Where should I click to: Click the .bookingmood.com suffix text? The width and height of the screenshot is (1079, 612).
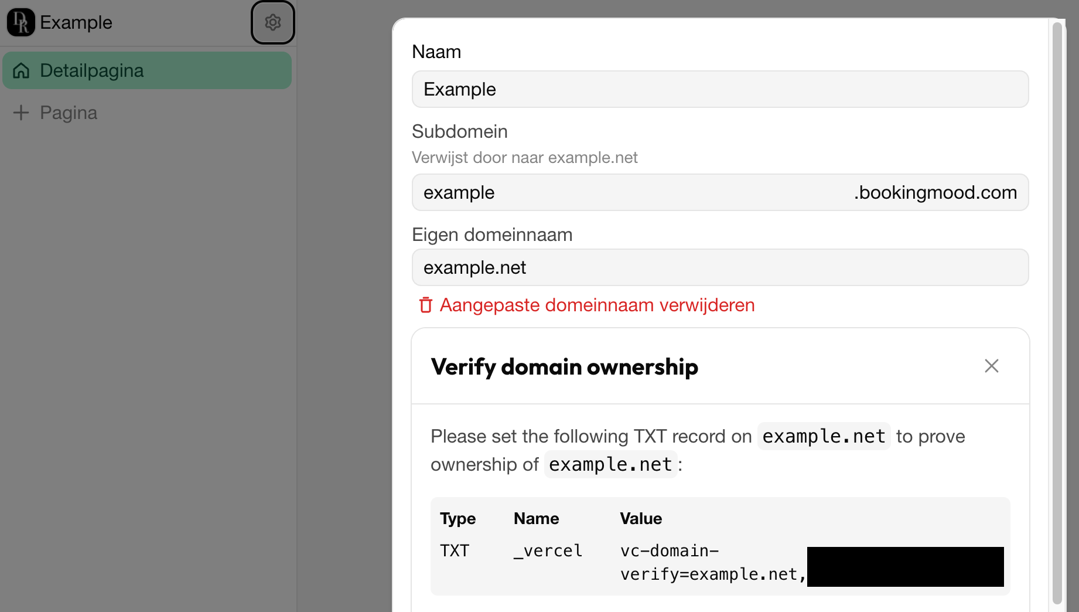[x=935, y=192]
